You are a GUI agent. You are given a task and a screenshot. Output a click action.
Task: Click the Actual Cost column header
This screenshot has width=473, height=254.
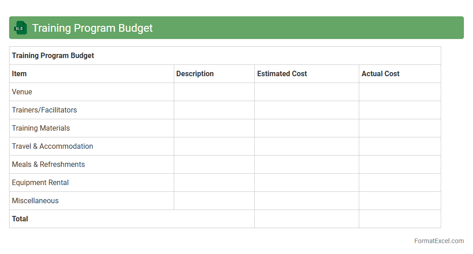[380, 73]
